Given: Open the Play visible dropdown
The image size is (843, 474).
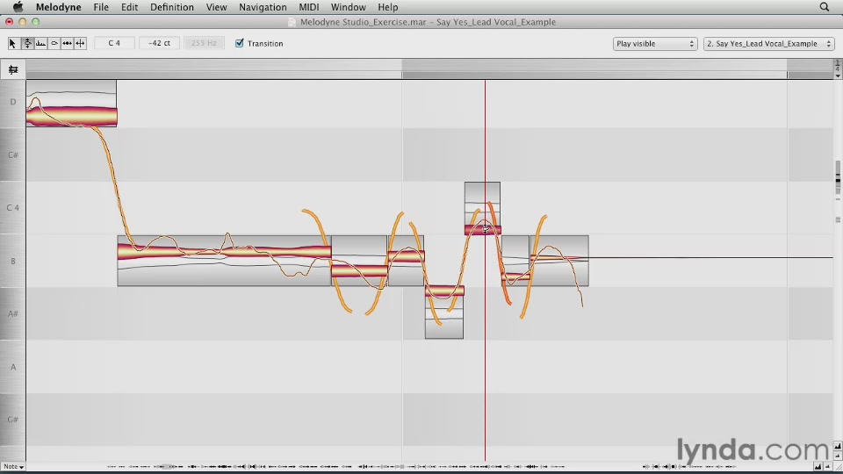Looking at the screenshot, I should (655, 44).
